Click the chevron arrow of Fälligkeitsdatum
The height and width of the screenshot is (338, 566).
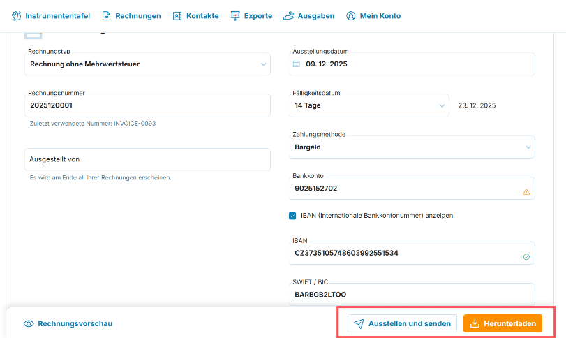pyautogui.click(x=442, y=106)
